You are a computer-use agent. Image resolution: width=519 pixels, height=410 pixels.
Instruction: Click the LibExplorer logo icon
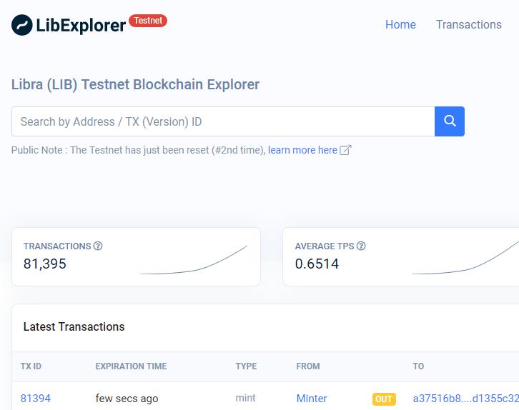(22, 25)
